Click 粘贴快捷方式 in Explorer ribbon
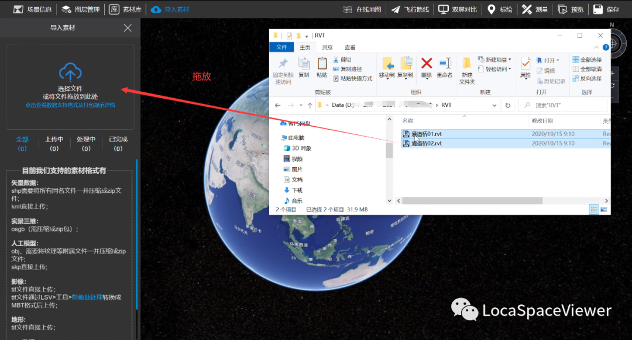 pyautogui.click(x=352, y=78)
